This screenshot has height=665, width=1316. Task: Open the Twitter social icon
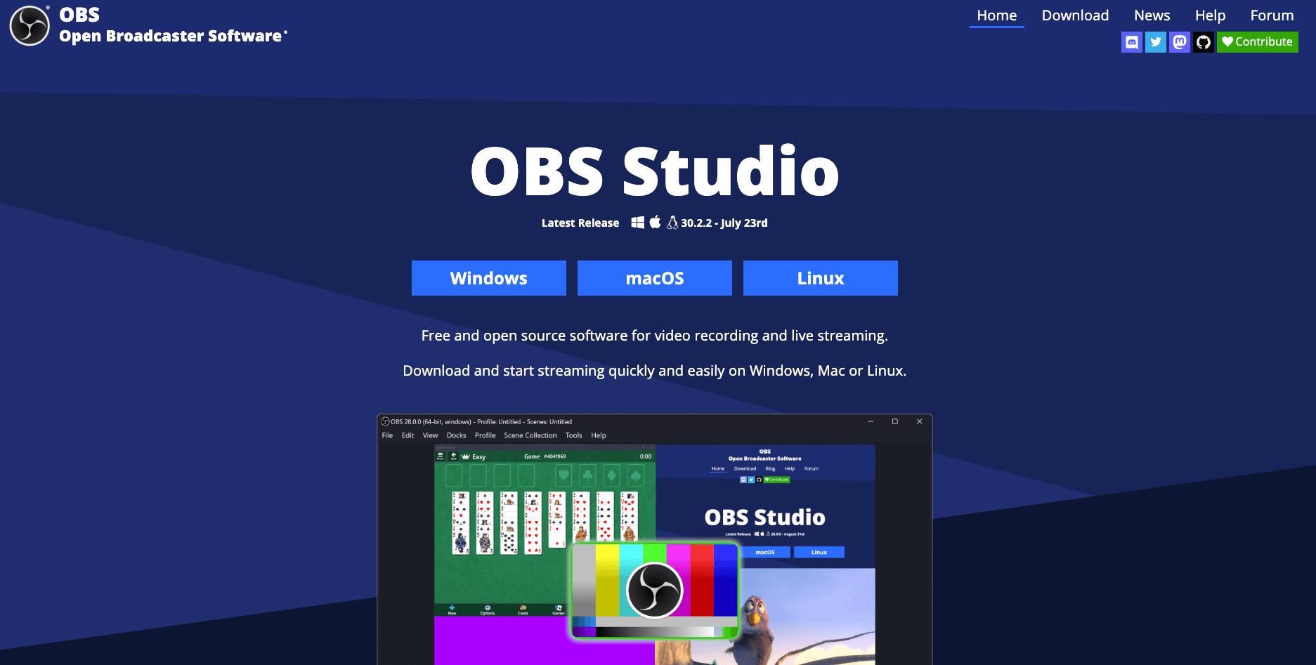(1156, 42)
